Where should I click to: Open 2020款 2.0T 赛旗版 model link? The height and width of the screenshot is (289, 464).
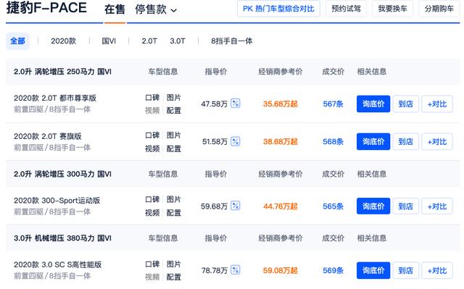coord(48,136)
